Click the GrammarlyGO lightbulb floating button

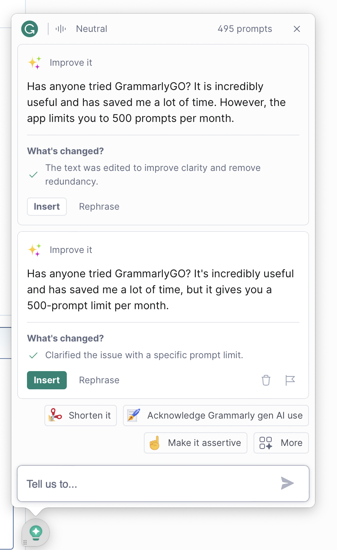tap(36, 532)
